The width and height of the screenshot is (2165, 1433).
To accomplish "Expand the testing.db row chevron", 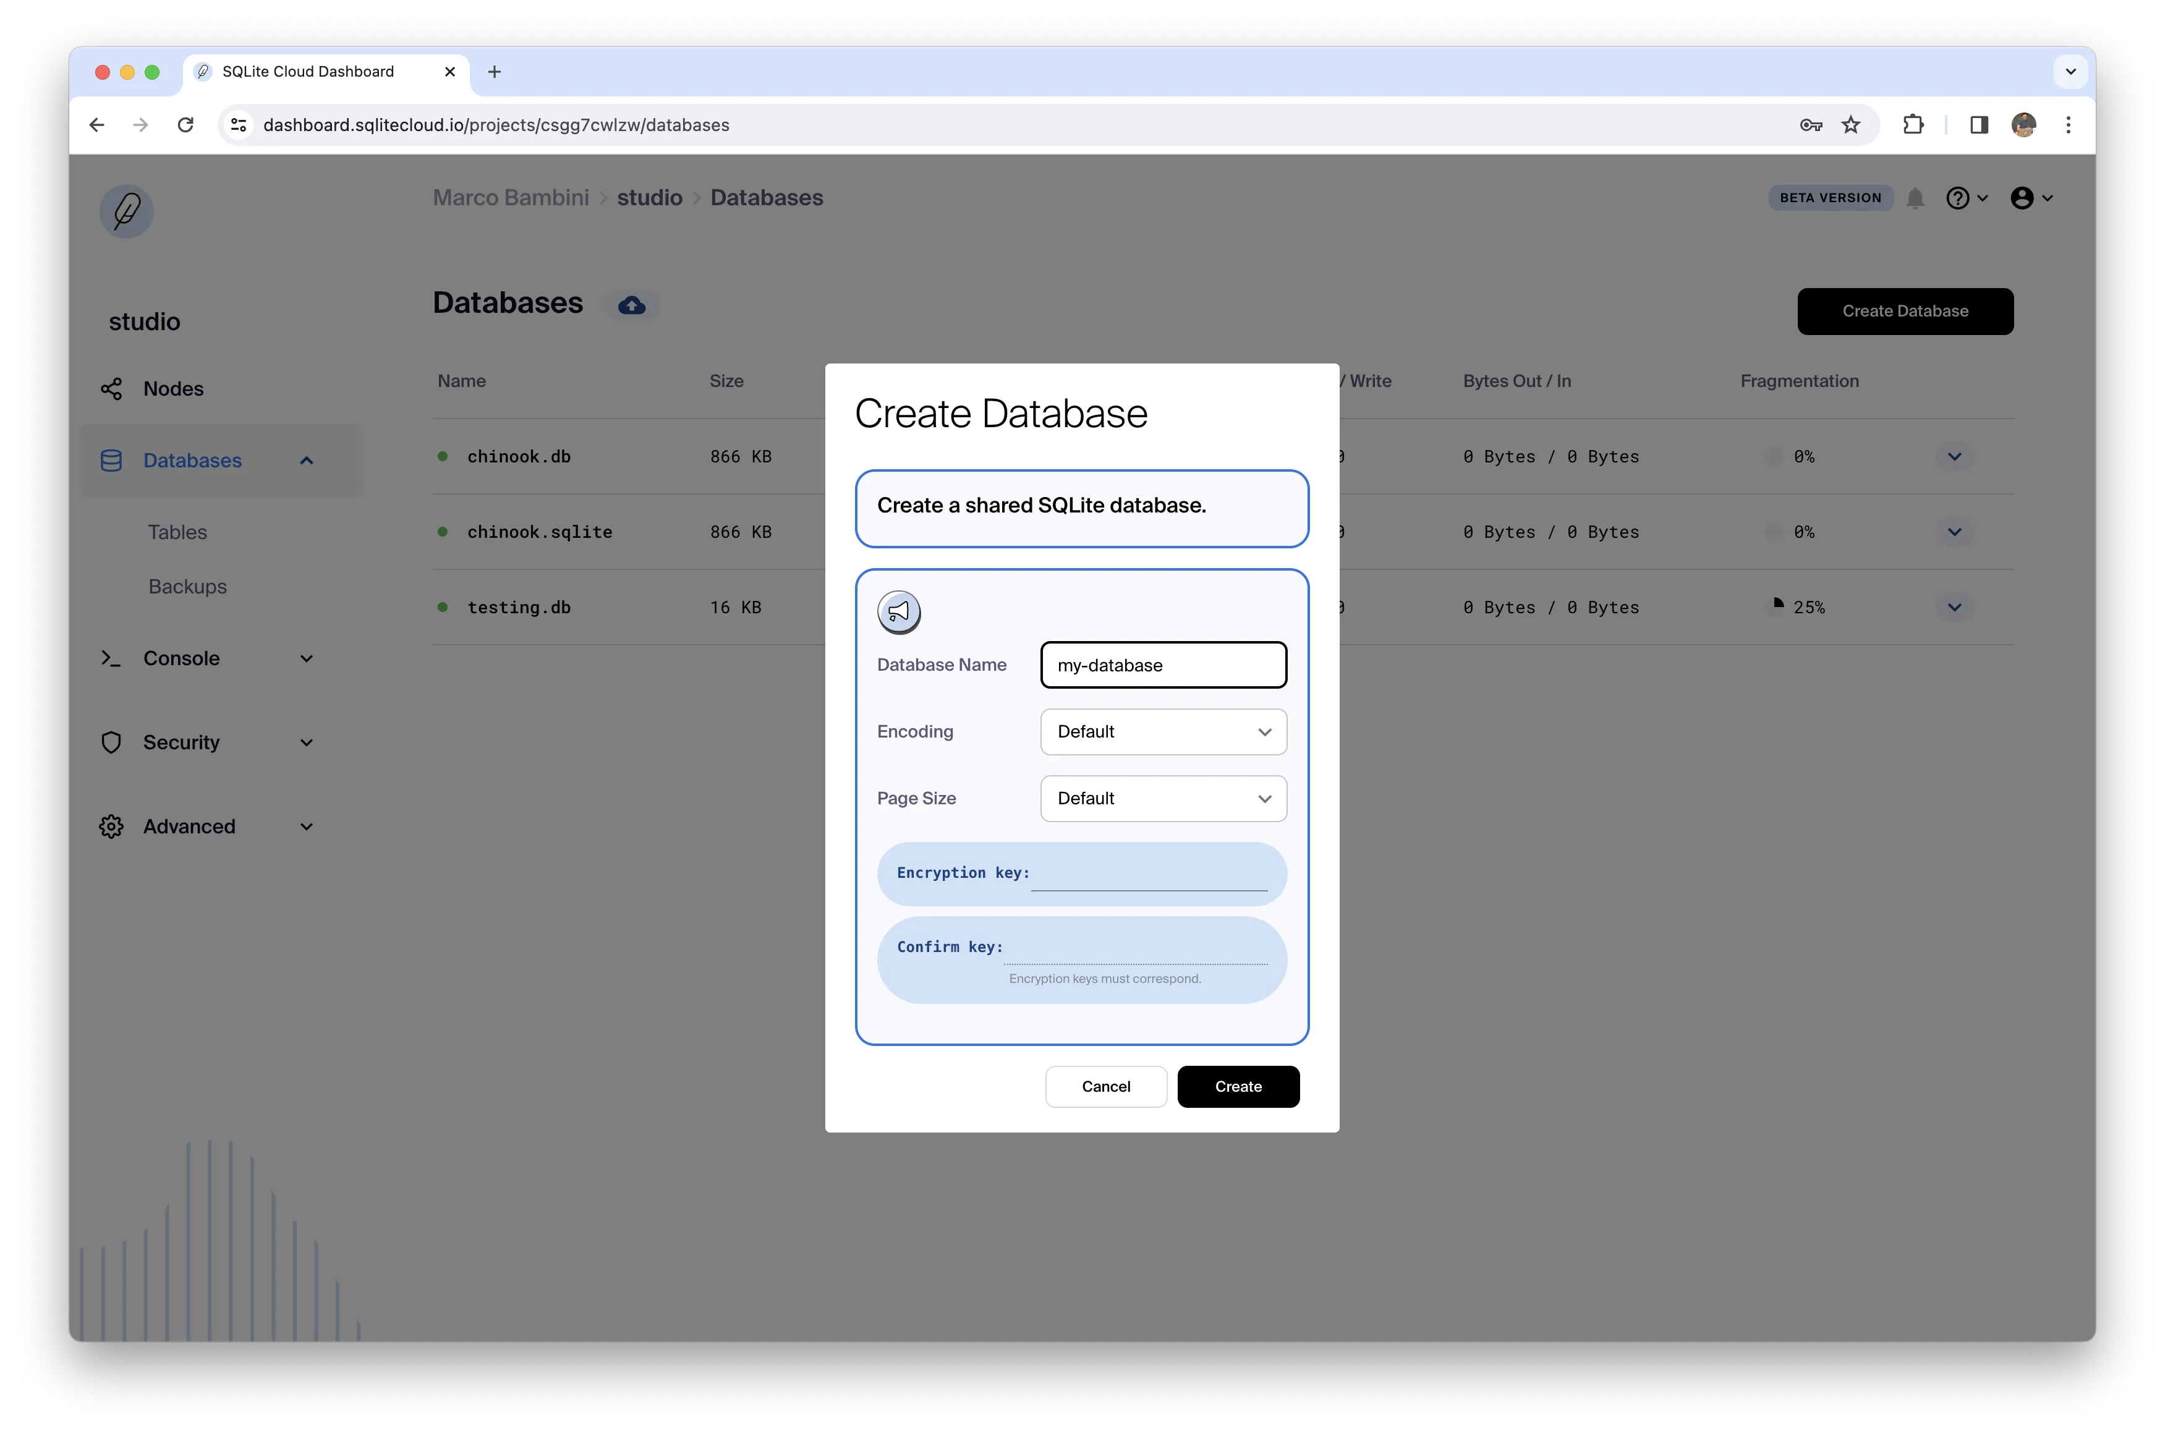I will pos(1954,608).
